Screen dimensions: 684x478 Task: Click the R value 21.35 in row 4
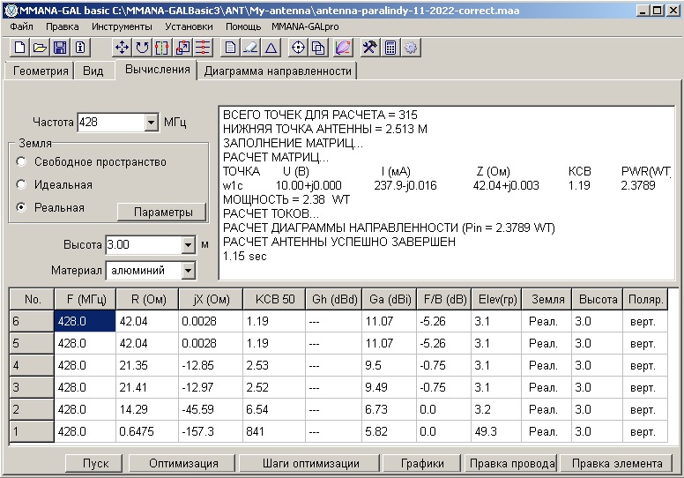pos(147,365)
